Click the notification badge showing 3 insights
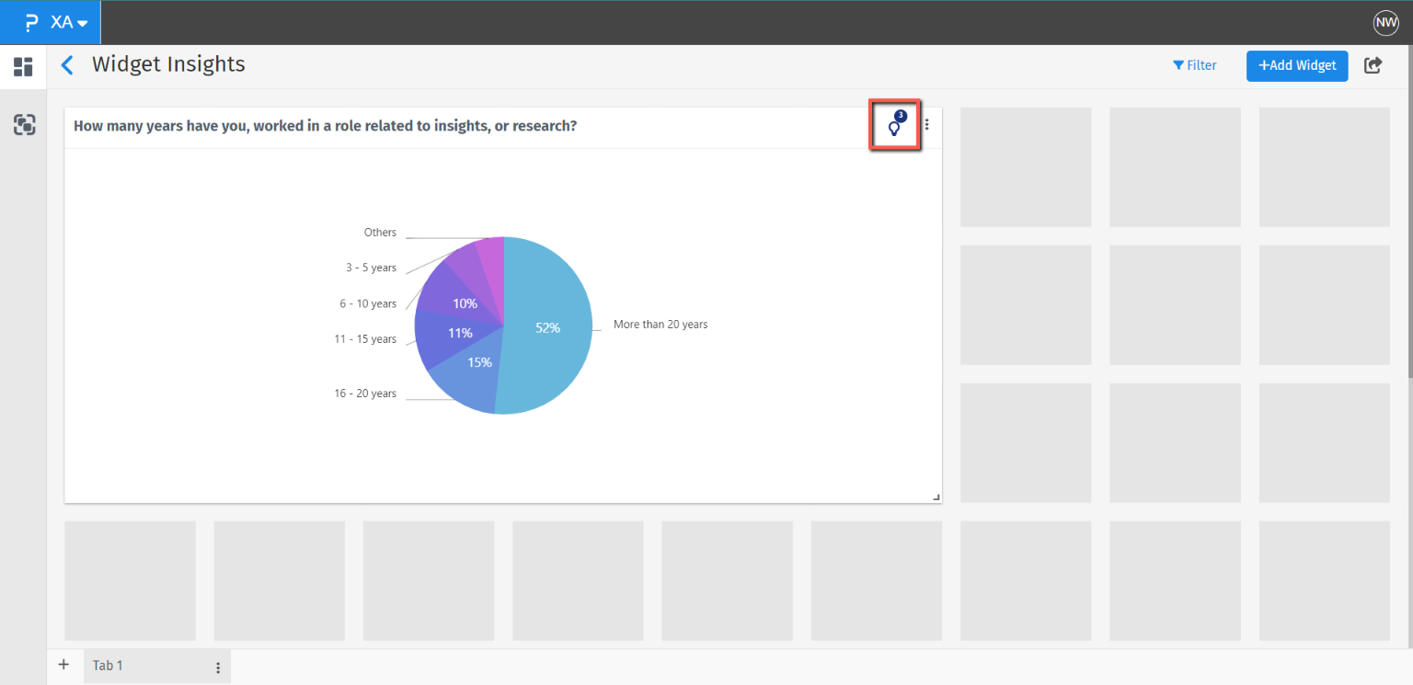 pyautogui.click(x=901, y=116)
